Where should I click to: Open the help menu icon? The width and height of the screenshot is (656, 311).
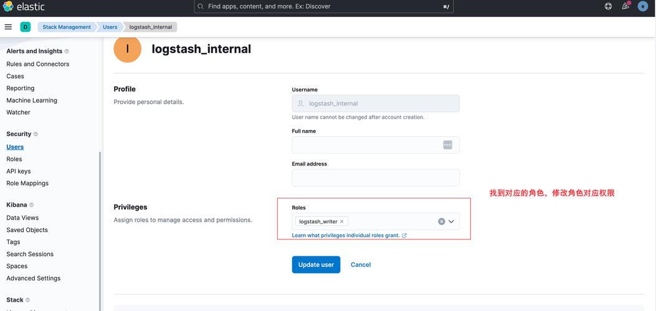[608, 6]
